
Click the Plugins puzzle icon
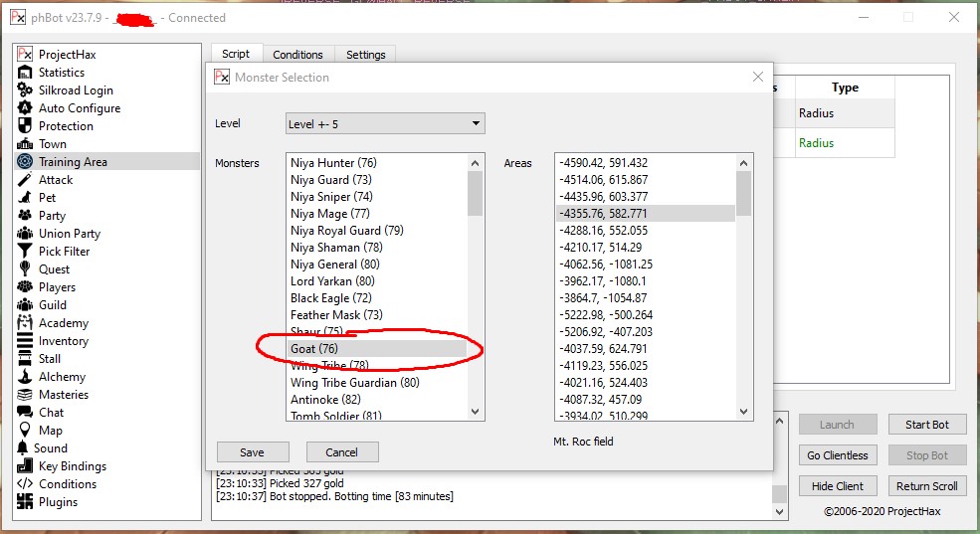click(25, 502)
